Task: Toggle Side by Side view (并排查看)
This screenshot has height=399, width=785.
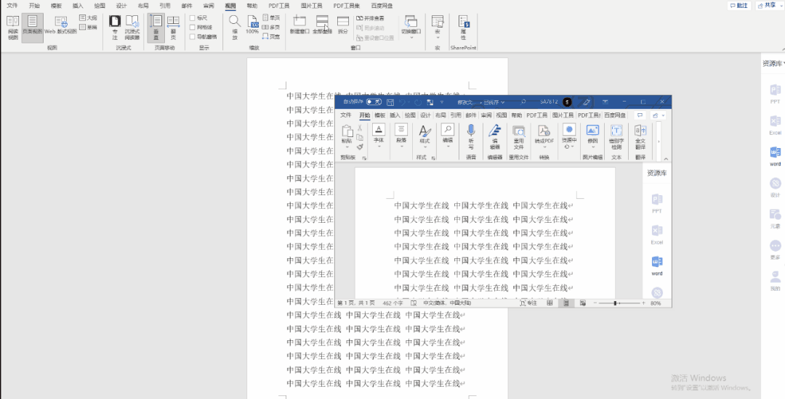Action: (x=371, y=18)
